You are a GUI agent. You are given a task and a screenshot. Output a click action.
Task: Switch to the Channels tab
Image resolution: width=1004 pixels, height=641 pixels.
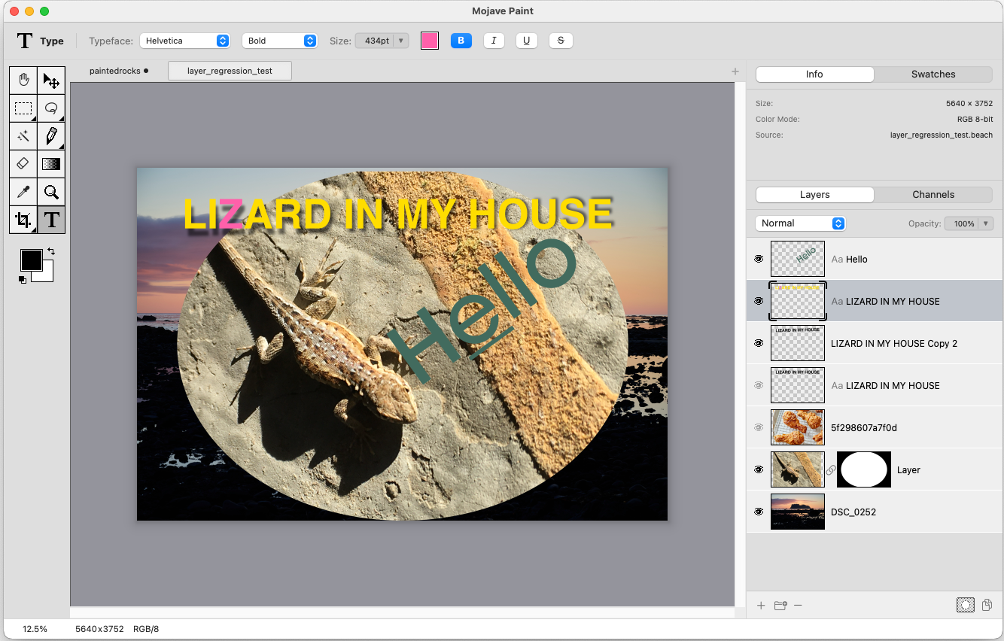tap(933, 195)
